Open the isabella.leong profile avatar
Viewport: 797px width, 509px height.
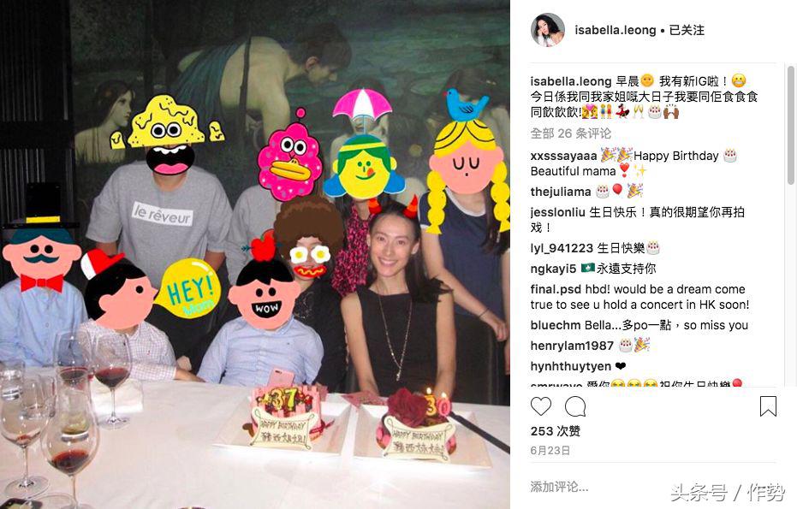click(x=547, y=30)
